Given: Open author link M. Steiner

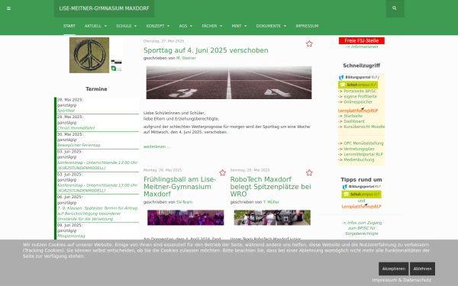Looking at the screenshot, I should (185, 58).
